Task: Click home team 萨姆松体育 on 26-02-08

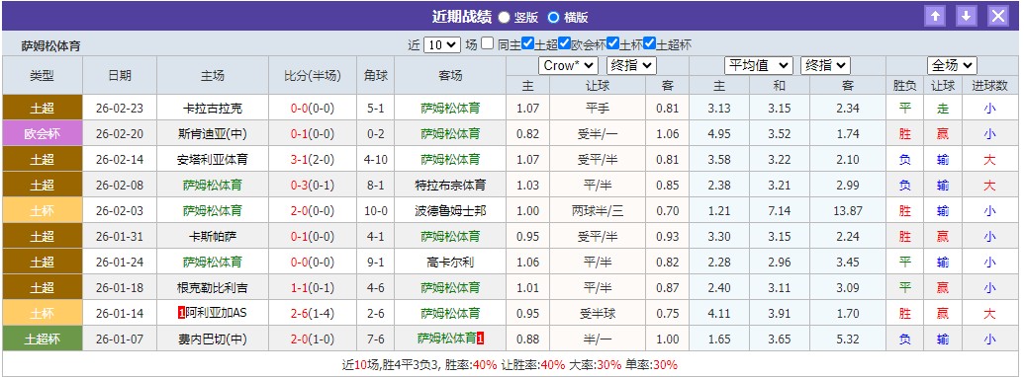Action: (213, 185)
